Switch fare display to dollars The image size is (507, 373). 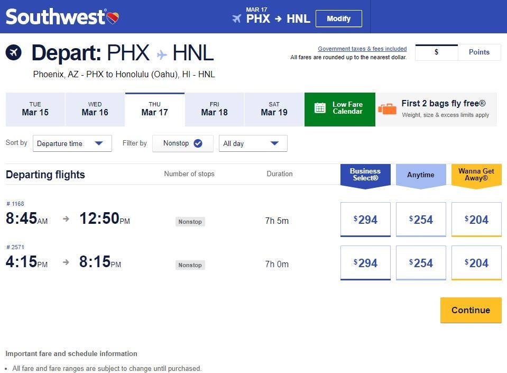tap(436, 52)
